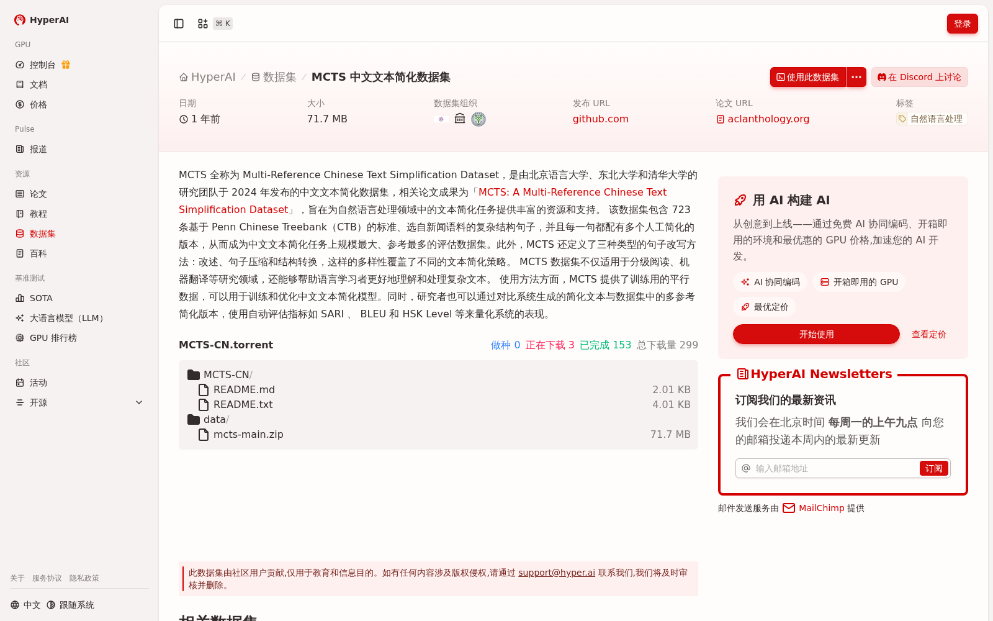The height and width of the screenshot is (621, 993).
Task: Open GPU 排行榜 in the sidebar
Action: click(x=46, y=338)
